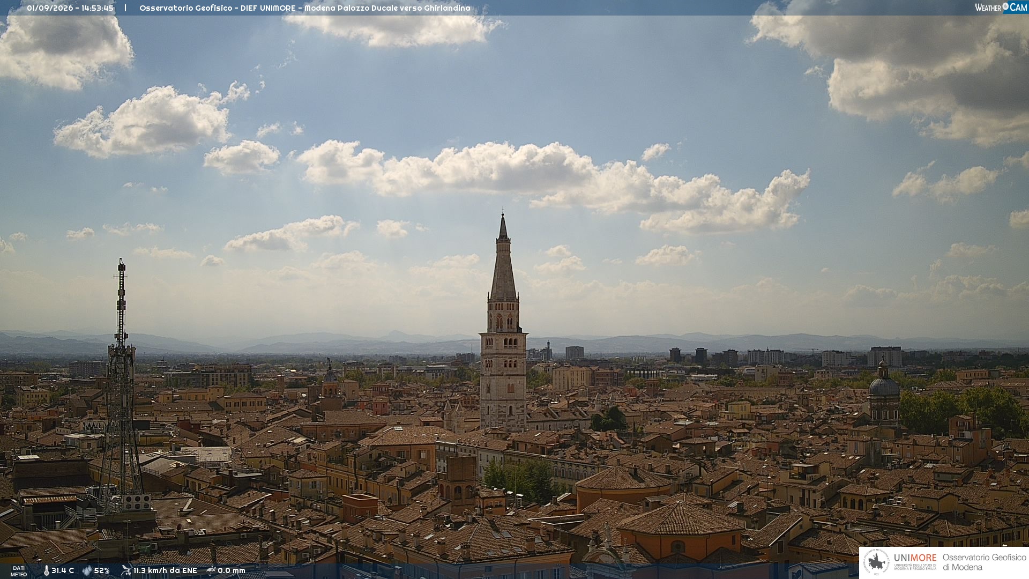Click the UNIMORE logo text

point(915,558)
